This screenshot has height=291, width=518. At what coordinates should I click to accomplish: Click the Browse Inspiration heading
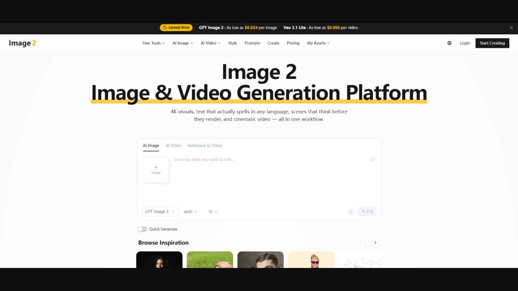pyautogui.click(x=163, y=242)
